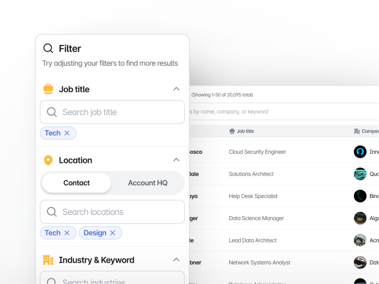Focus the Search locations field
Screen dimensions: 379x284
coord(112,212)
